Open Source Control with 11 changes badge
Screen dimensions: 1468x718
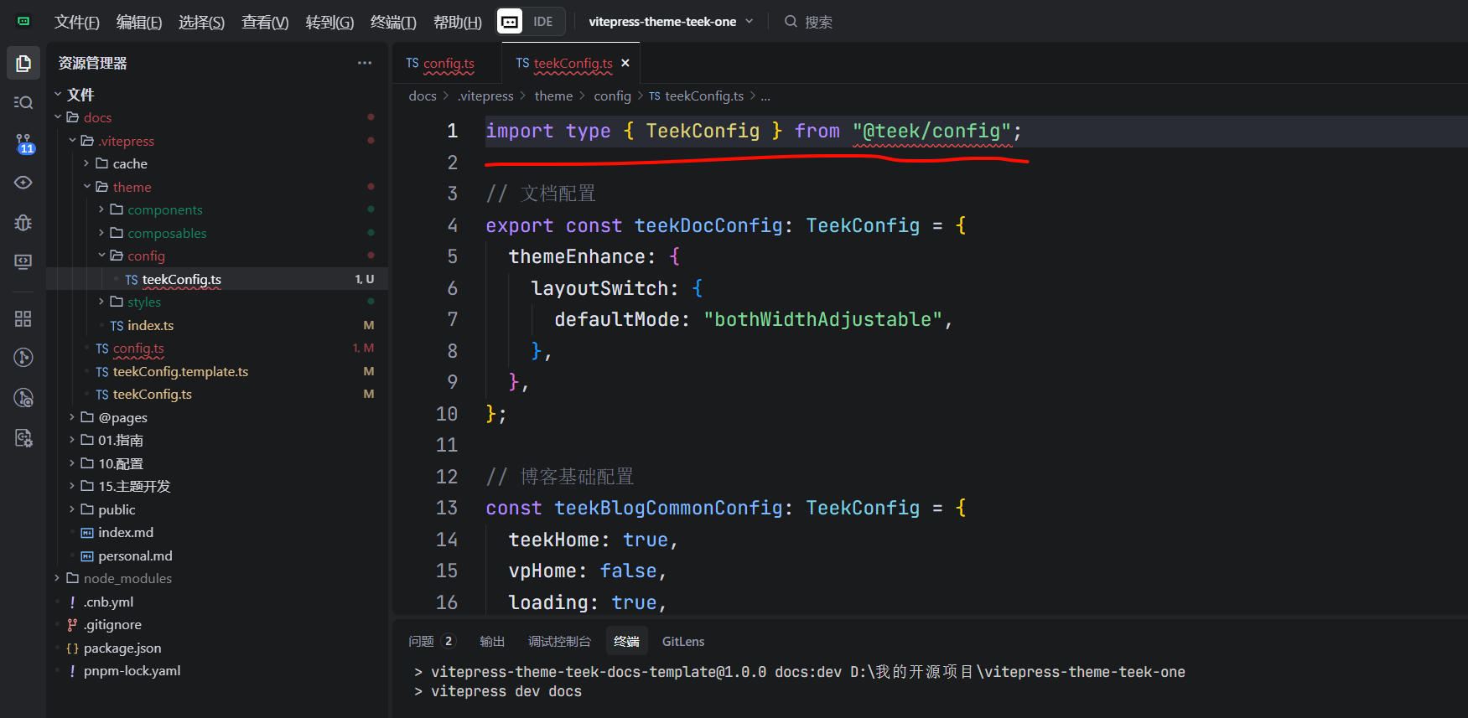(x=23, y=143)
